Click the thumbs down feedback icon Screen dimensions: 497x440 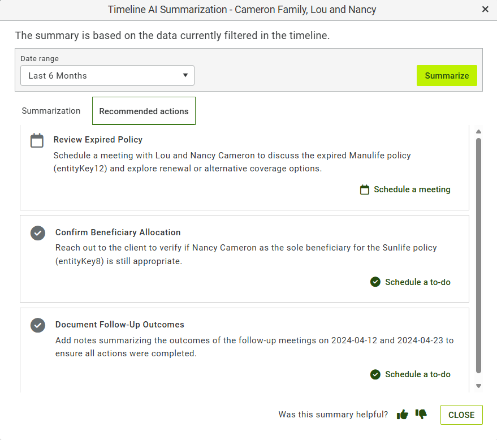421,414
